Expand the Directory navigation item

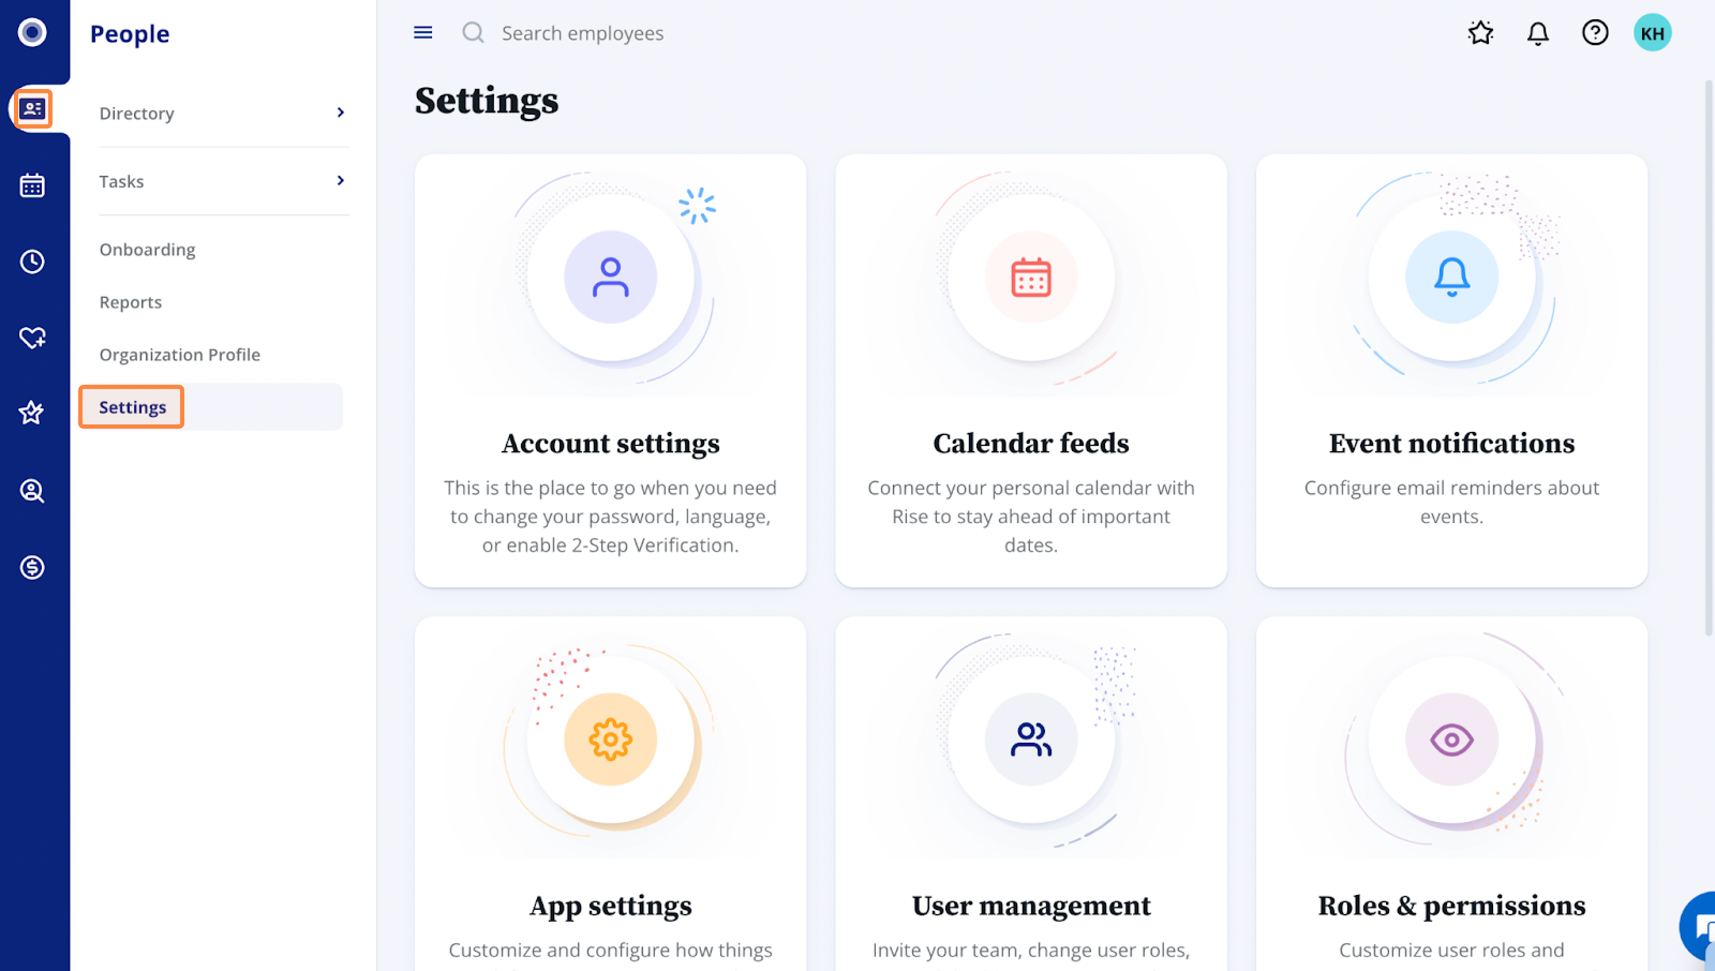[x=340, y=112]
